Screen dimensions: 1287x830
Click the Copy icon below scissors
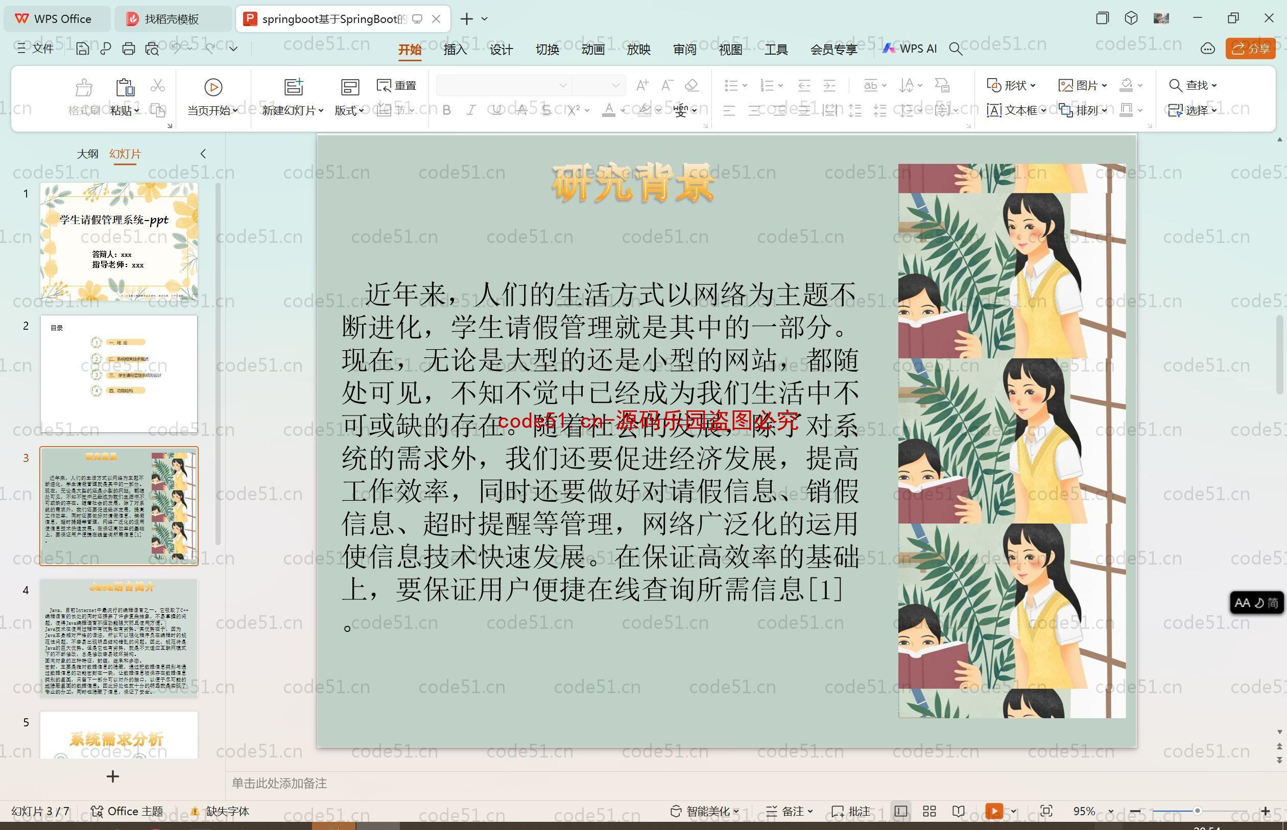coord(157,110)
